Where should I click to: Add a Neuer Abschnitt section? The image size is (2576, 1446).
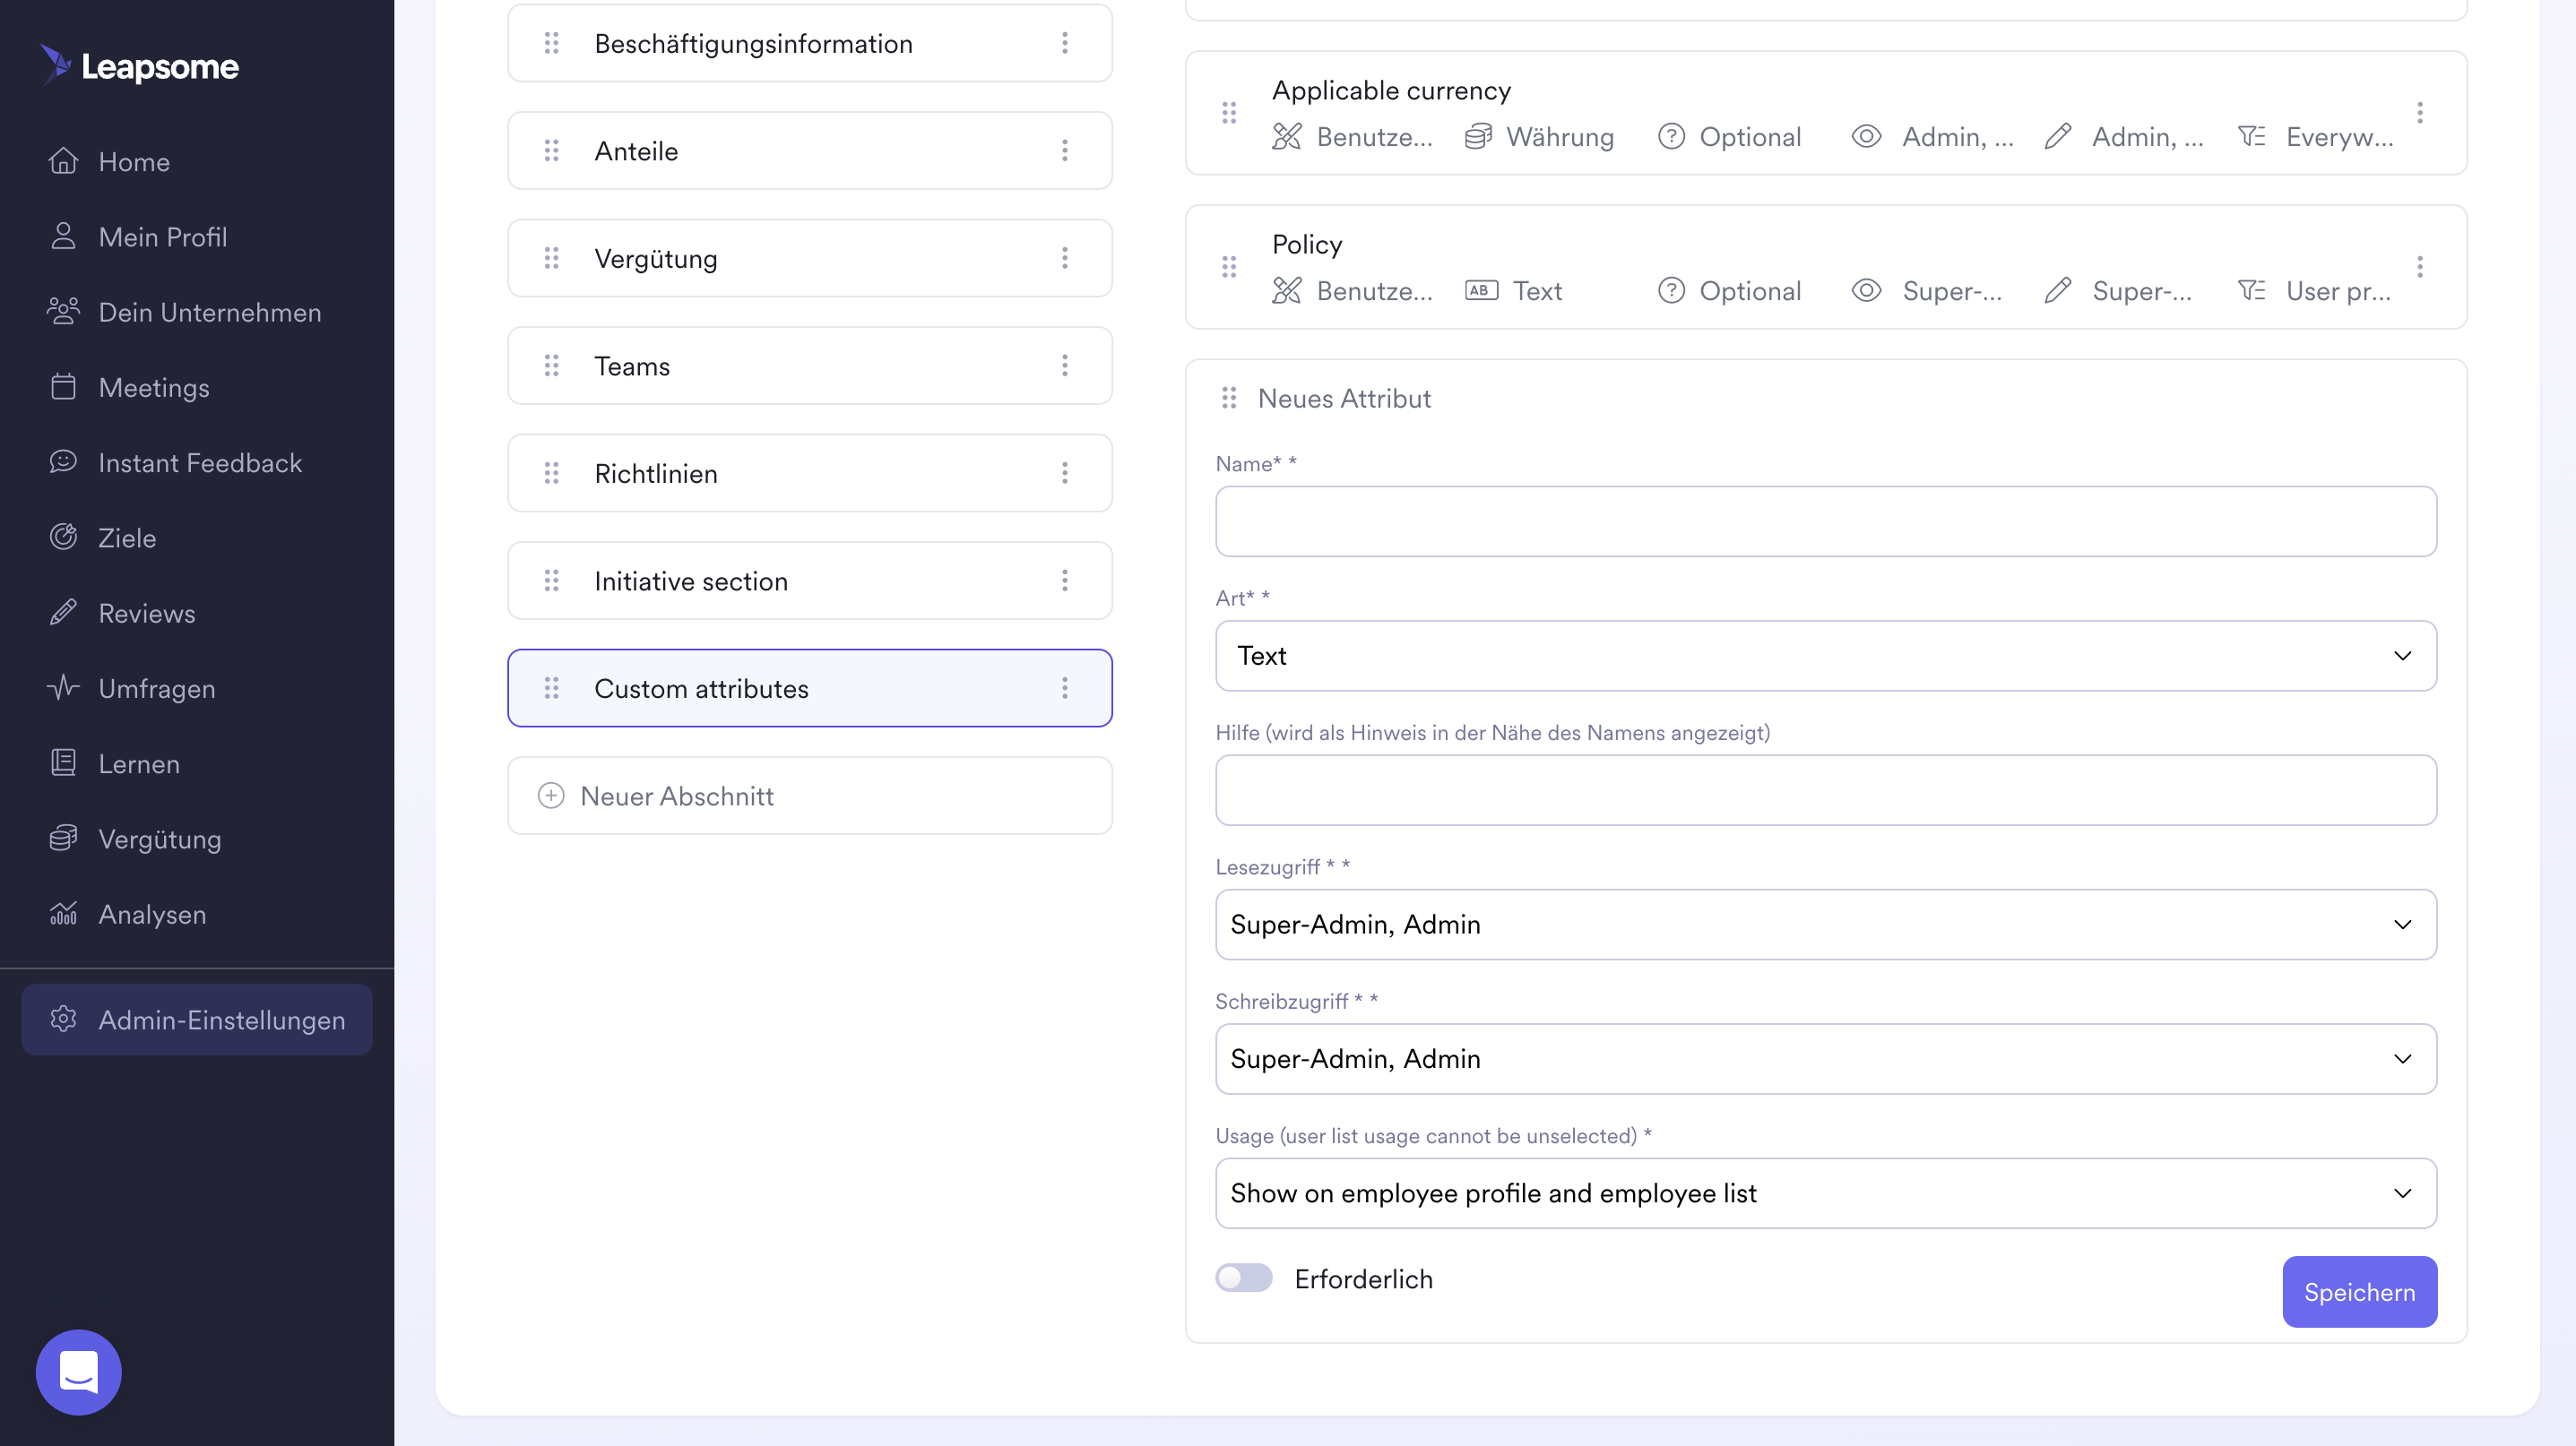point(810,796)
